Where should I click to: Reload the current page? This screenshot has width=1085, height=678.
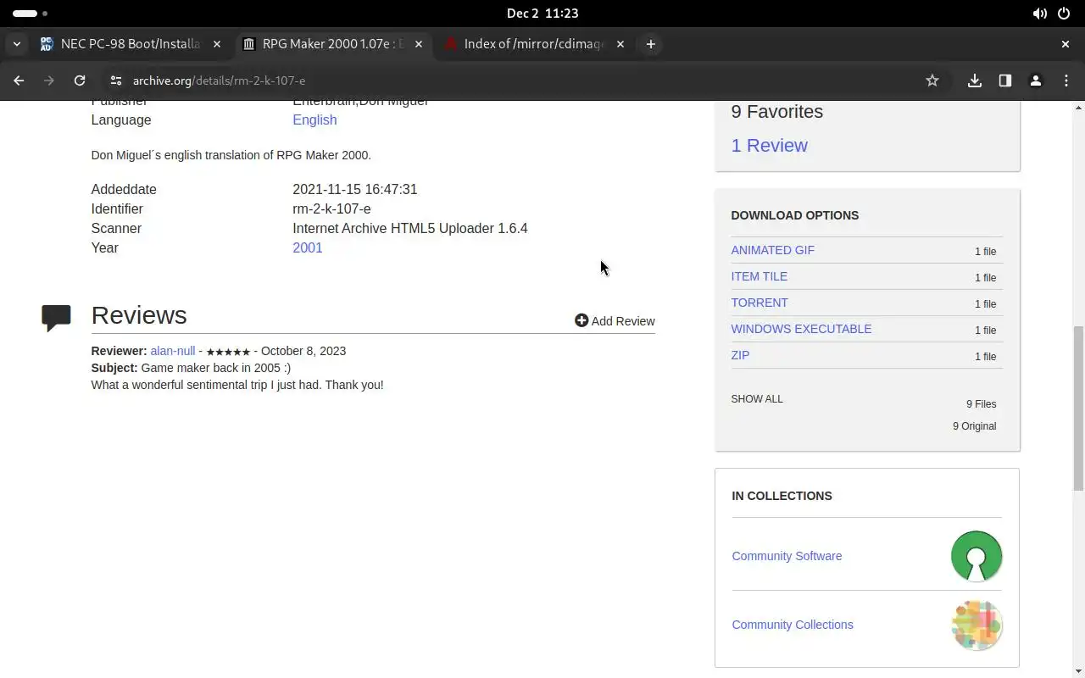(x=80, y=81)
